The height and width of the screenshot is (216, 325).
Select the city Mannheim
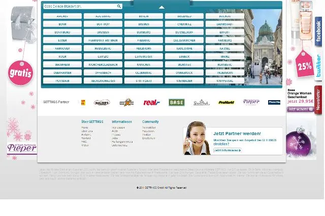pos(62,64)
